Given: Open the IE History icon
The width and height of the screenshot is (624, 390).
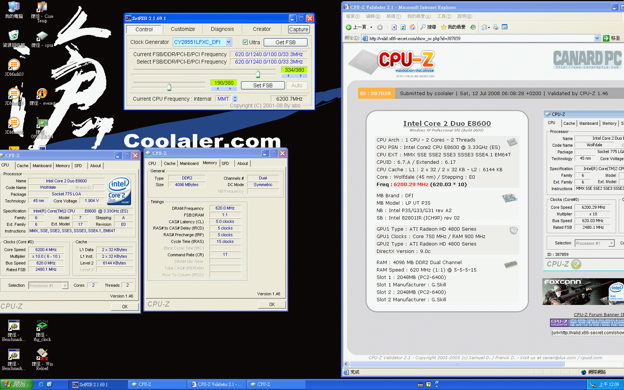Looking at the screenshot, I should coord(473,27).
